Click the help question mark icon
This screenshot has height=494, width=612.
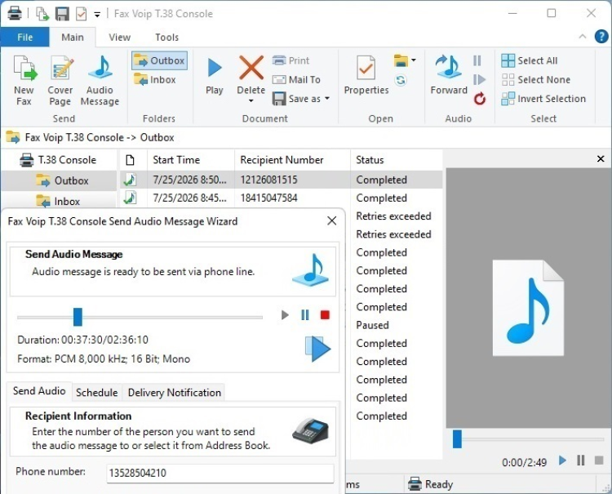click(x=601, y=37)
